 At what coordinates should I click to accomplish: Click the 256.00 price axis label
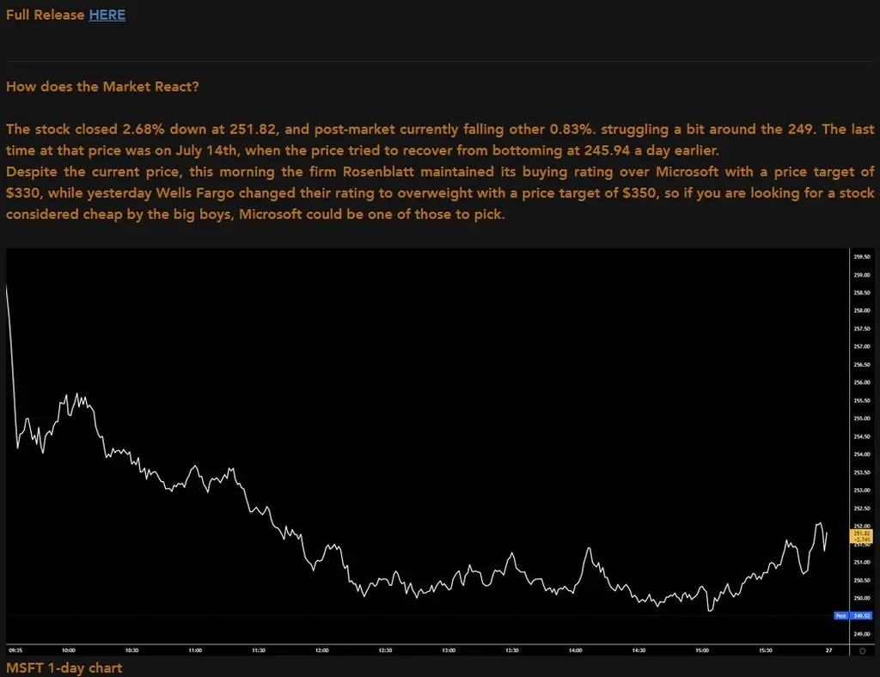(862, 382)
